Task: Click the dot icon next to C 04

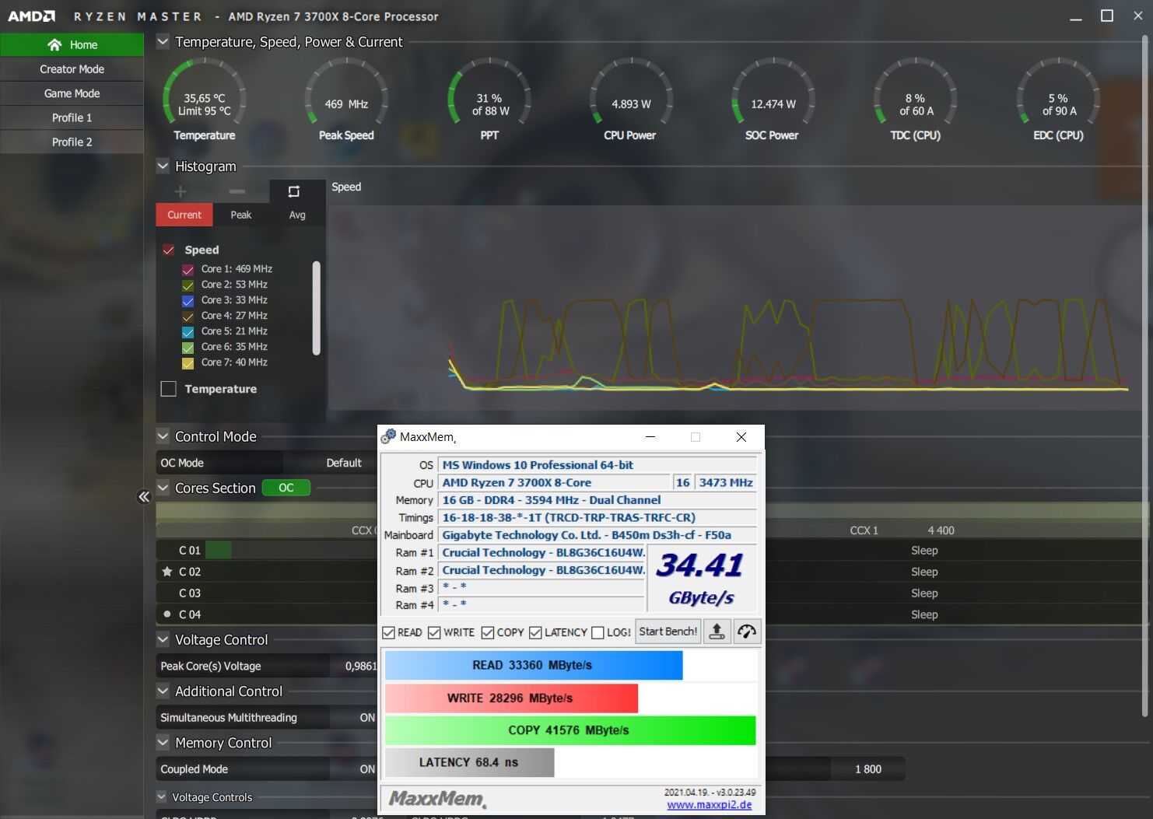Action: coord(166,614)
